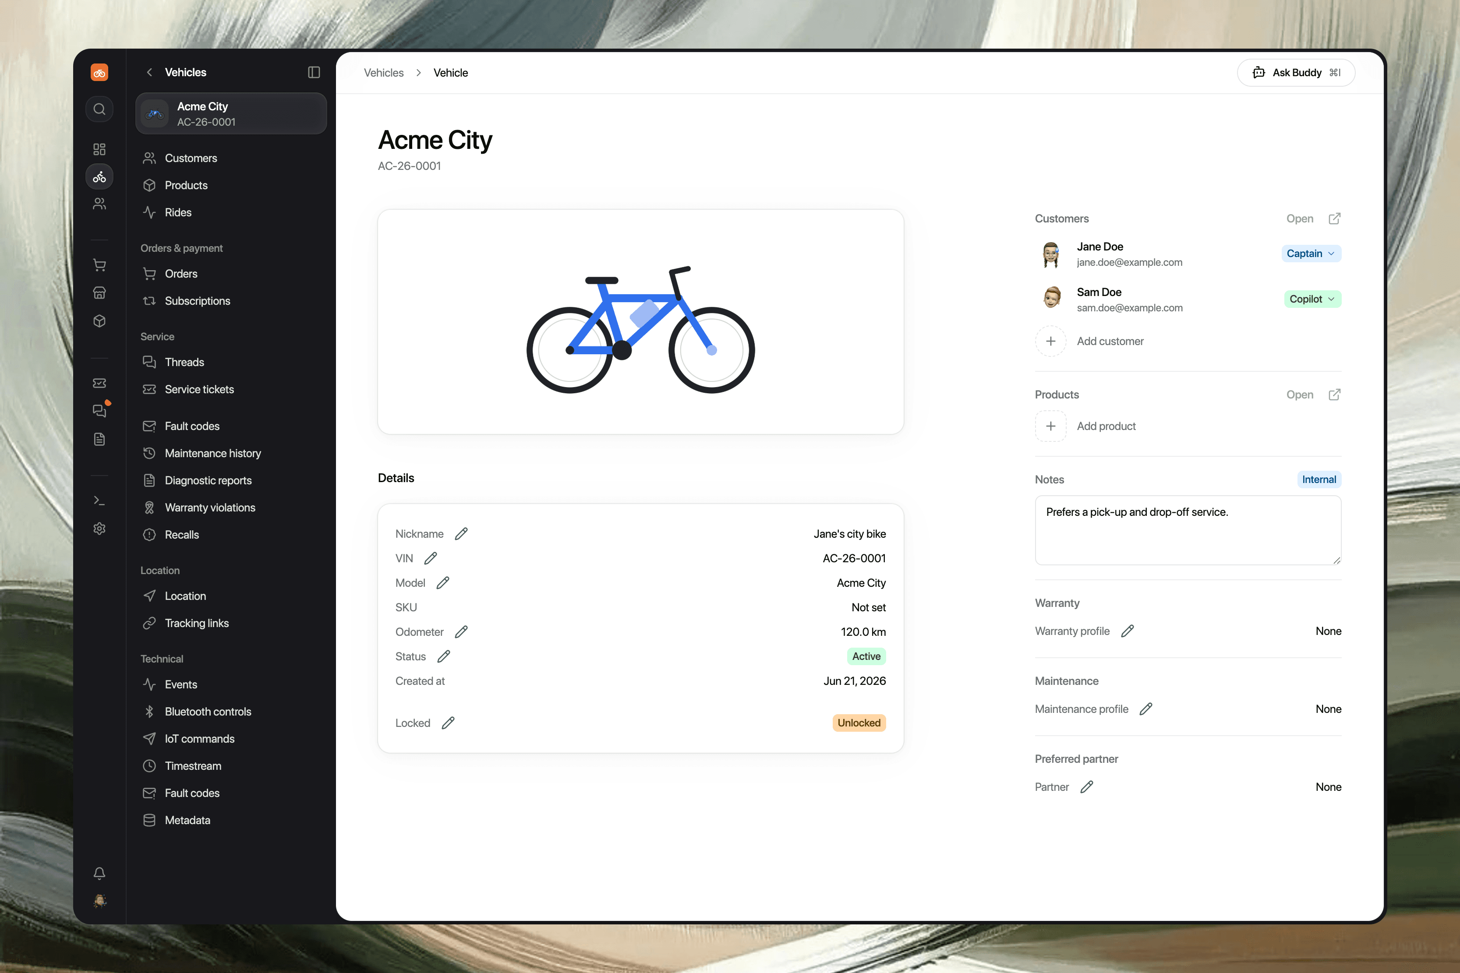
Task: Click Open link next to Customers
Action: [1299, 219]
